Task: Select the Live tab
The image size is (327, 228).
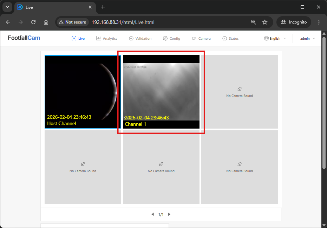Action: [78, 39]
